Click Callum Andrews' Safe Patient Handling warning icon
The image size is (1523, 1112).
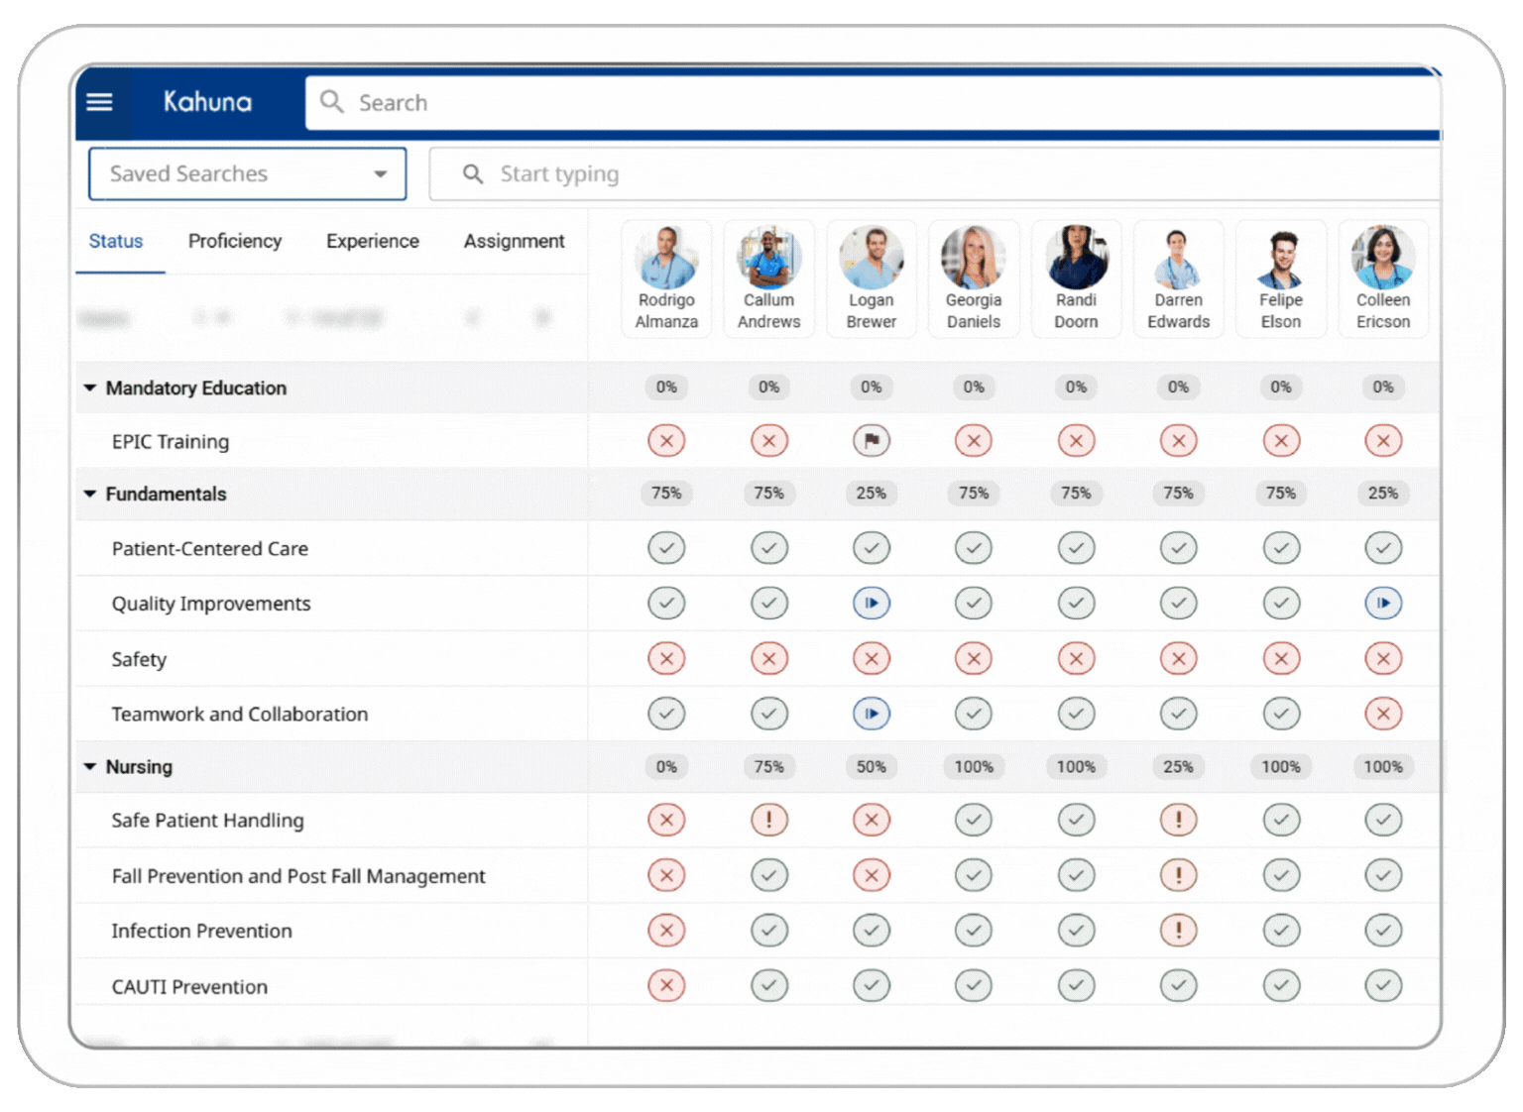click(769, 820)
